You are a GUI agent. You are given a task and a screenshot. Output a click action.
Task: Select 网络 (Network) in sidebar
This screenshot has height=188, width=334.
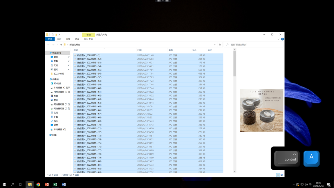click(54, 135)
